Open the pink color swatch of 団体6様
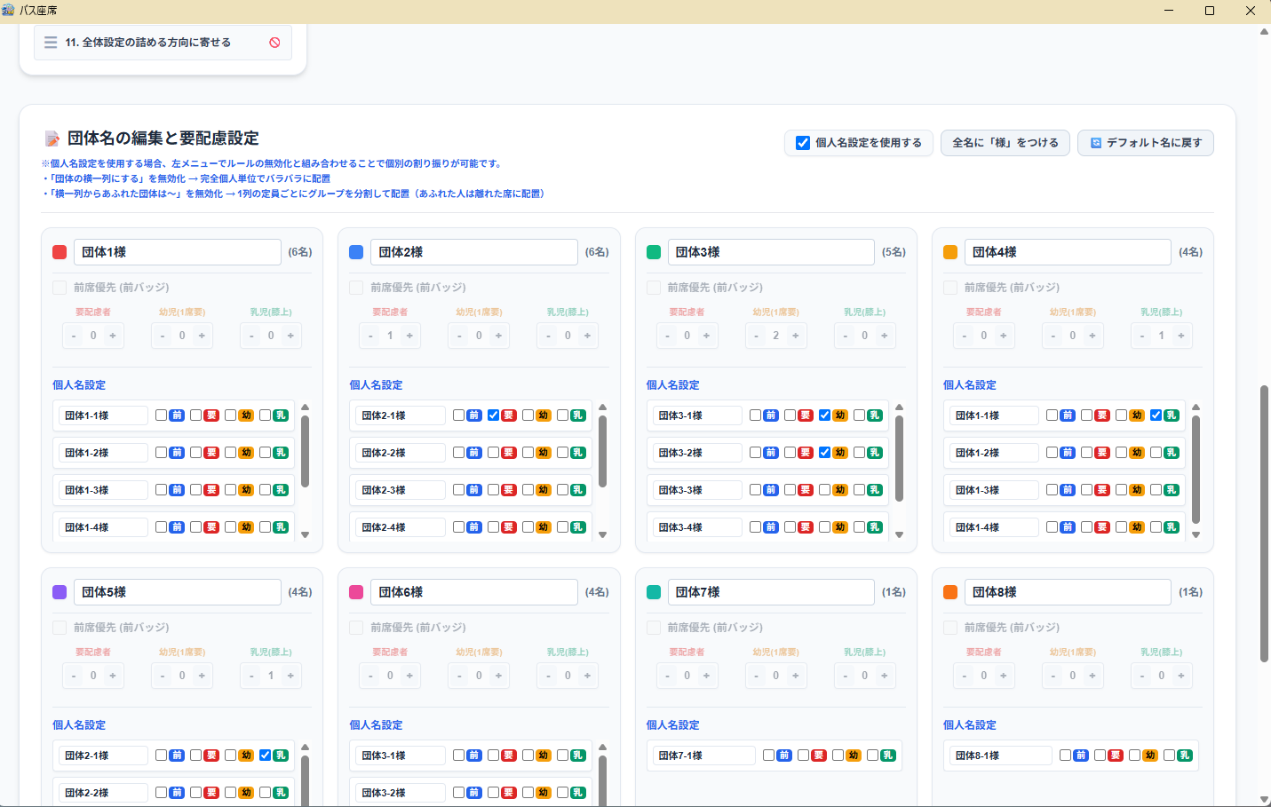The image size is (1271, 807). click(356, 592)
